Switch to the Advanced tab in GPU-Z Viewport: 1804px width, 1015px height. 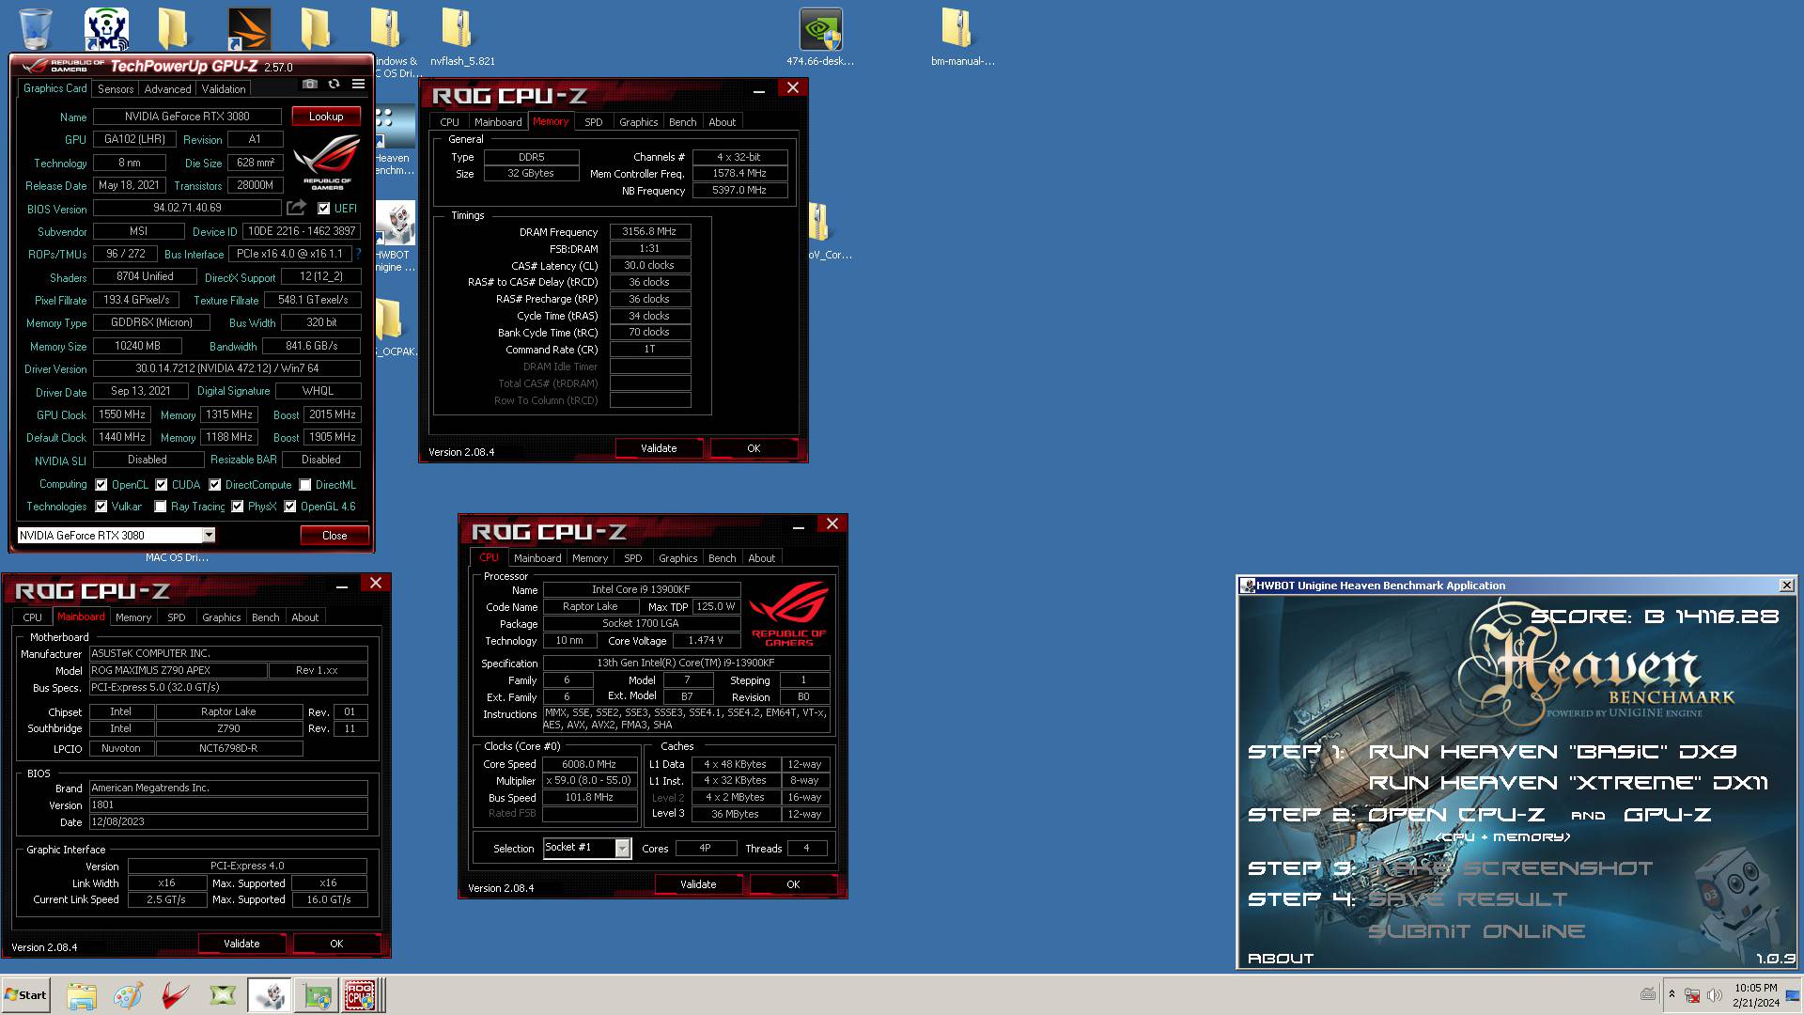tap(167, 89)
